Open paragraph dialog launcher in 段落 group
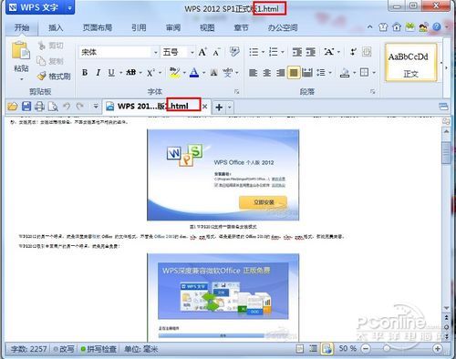This screenshot has height=359, width=456. coord(373,91)
